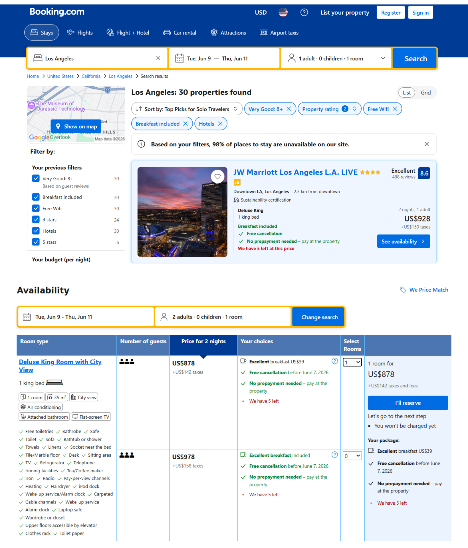
Task: Click the Register button
Action: tap(391, 13)
